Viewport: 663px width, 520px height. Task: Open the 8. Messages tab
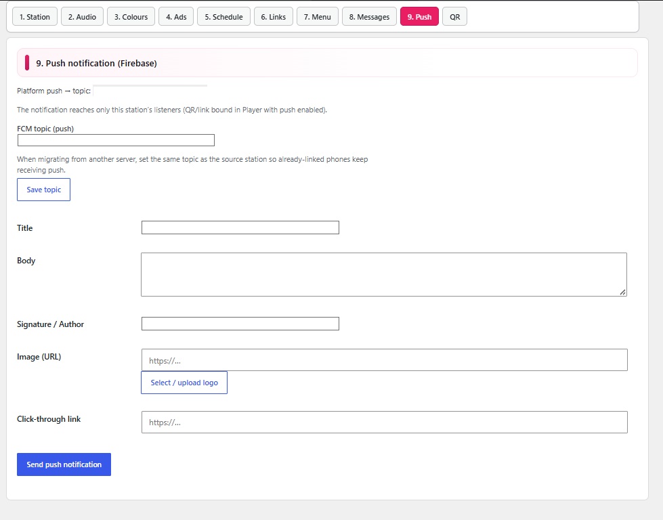click(369, 17)
